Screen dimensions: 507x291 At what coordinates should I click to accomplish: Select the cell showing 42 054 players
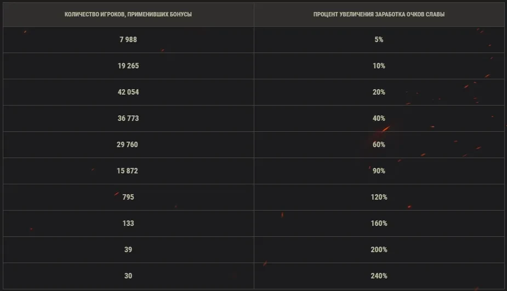pos(128,92)
